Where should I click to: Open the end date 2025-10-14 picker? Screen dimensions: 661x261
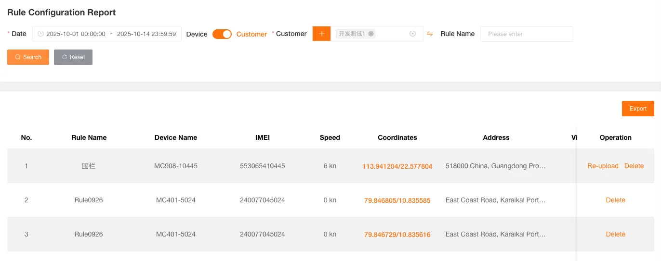point(146,34)
